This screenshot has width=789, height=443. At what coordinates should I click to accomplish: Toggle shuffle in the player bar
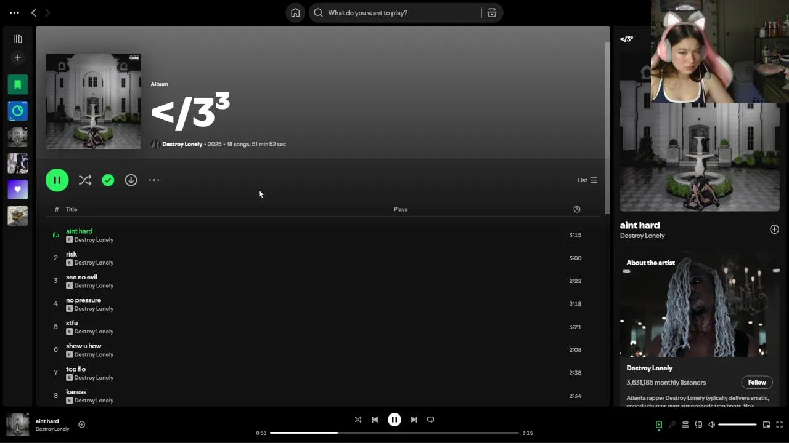click(358, 420)
